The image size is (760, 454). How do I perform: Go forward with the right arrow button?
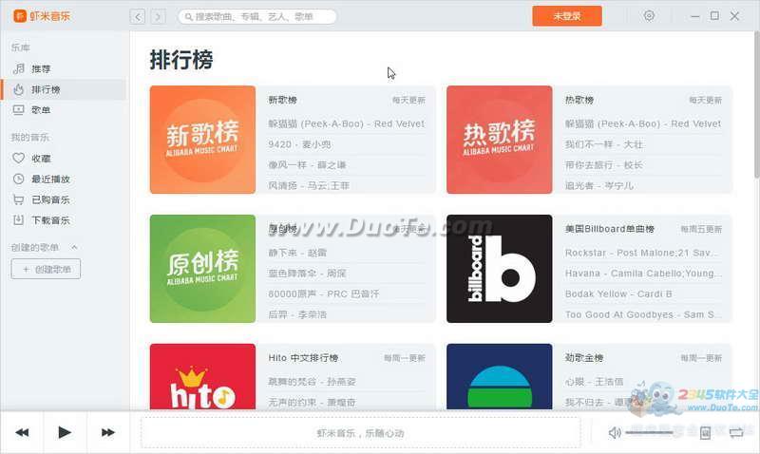158,16
